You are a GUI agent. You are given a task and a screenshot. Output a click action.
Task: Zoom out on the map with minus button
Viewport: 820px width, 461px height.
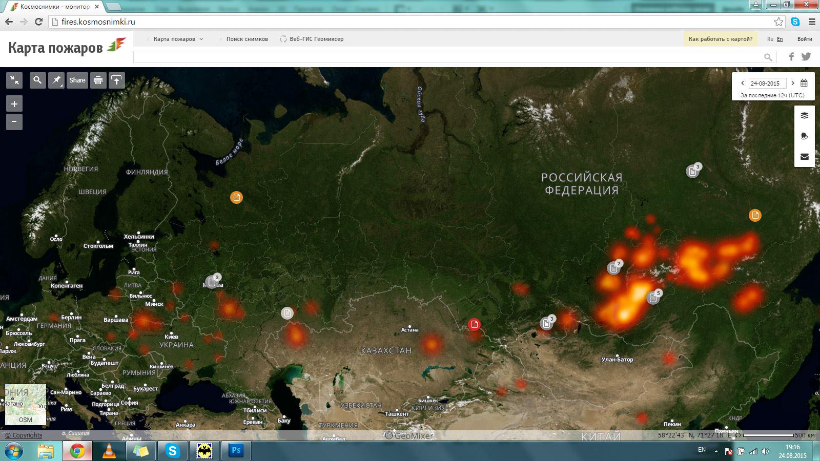click(14, 122)
